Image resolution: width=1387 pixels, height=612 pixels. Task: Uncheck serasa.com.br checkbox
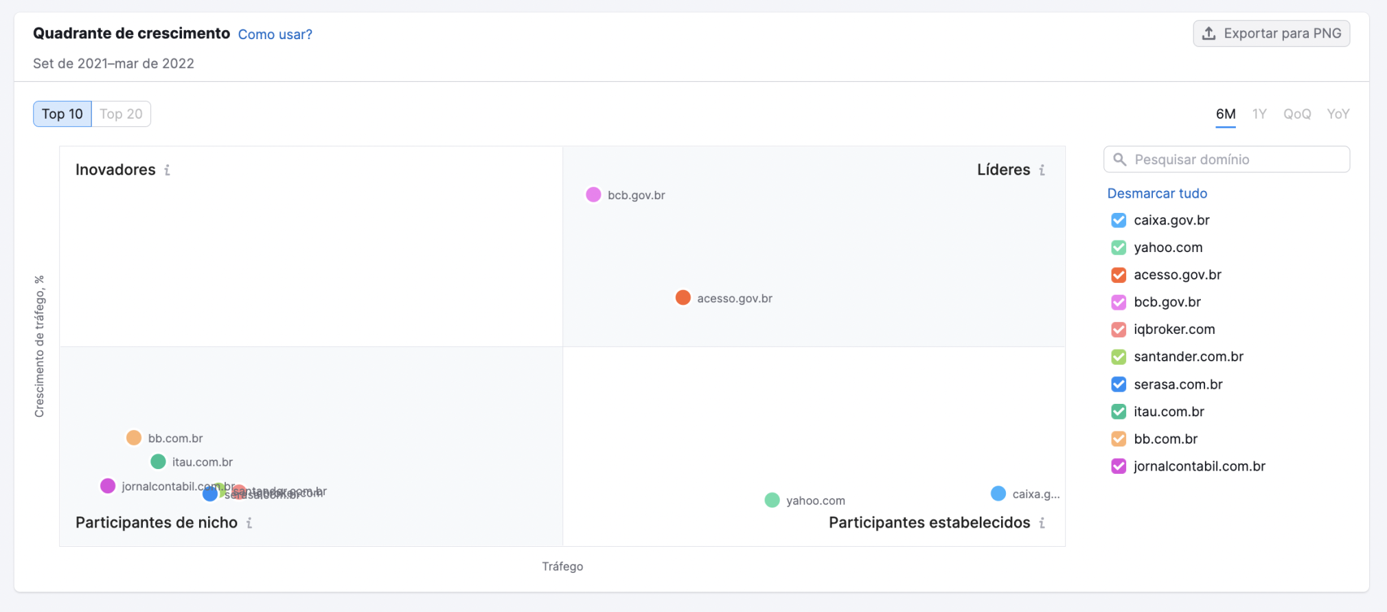tap(1119, 384)
